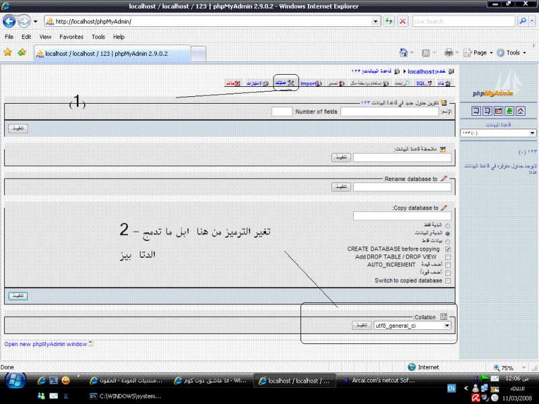Click the phpMyAdmin Home icon in sidebar
539x404 pixels.
point(521,110)
